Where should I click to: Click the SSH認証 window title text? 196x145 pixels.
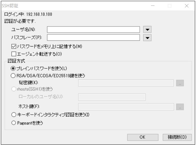click(x=10, y=6)
